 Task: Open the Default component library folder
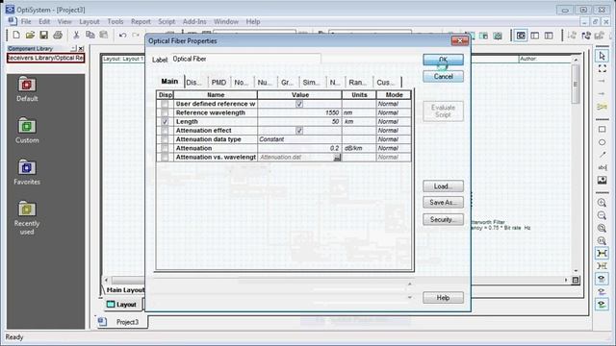[27, 89]
